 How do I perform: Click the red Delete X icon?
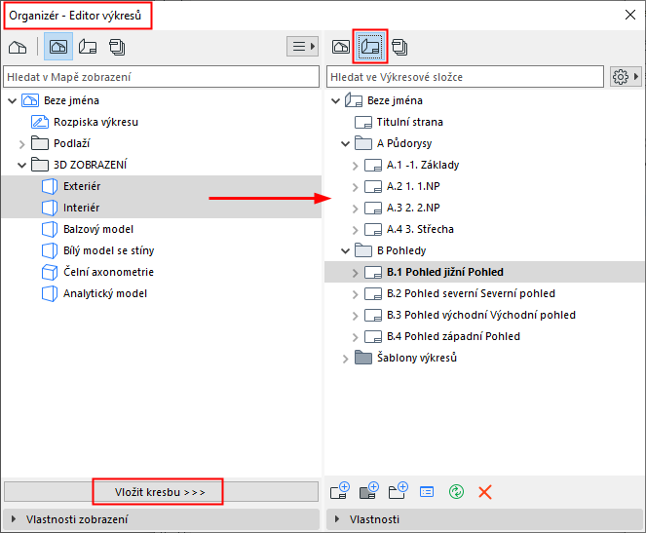[485, 492]
